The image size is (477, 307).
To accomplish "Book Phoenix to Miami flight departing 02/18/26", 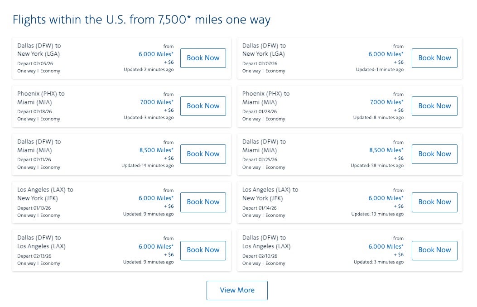I will pos(203,106).
